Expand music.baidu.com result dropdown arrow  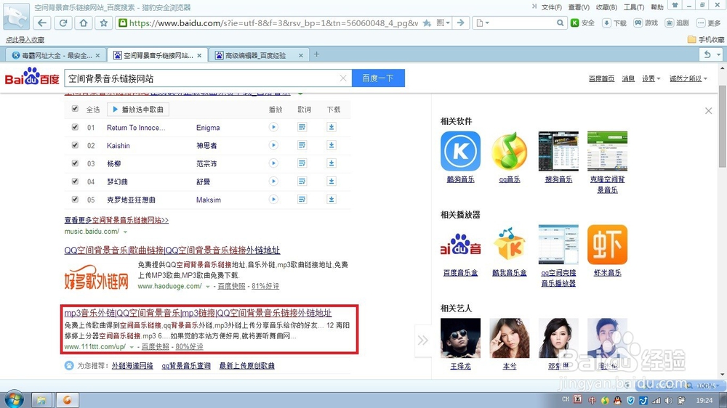pyautogui.click(x=125, y=232)
